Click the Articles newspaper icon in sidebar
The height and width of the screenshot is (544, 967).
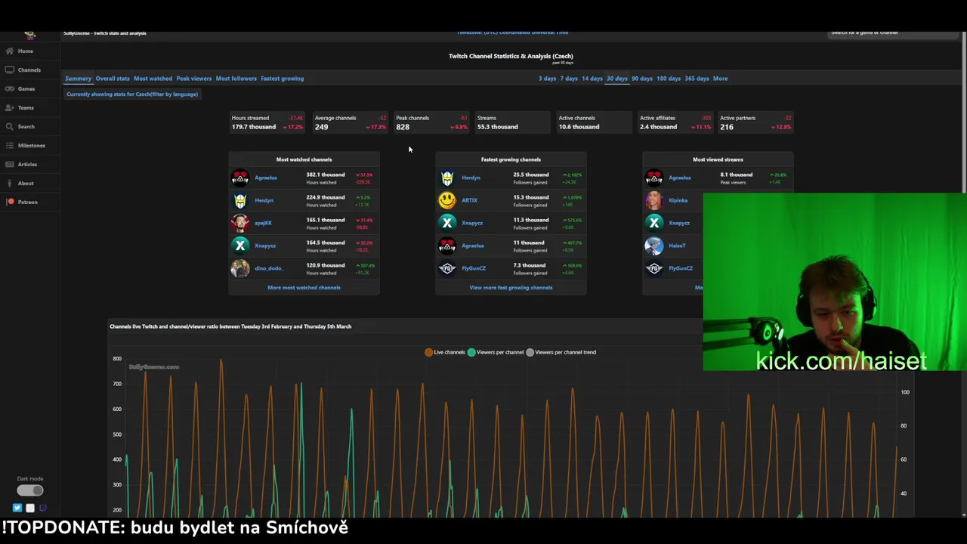point(9,164)
